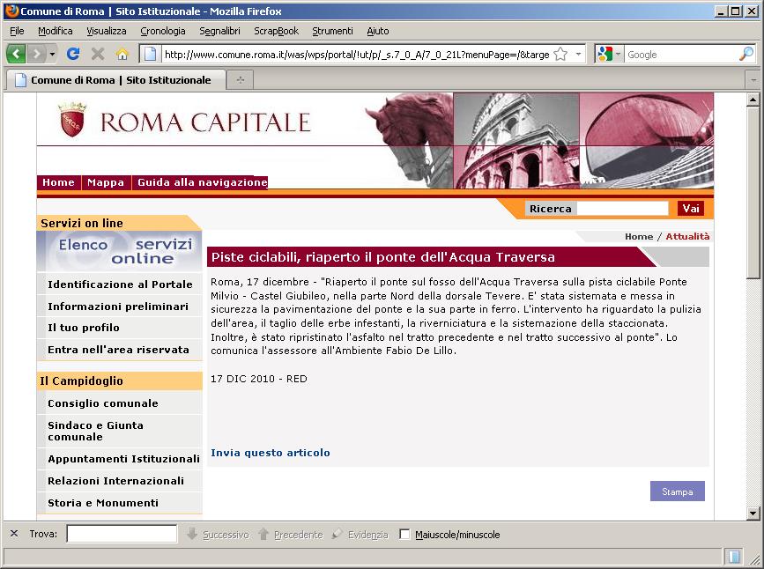The height and width of the screenshot is (569, 764).
Task: Click the search magnifier icon
Action: coord(746,54)
